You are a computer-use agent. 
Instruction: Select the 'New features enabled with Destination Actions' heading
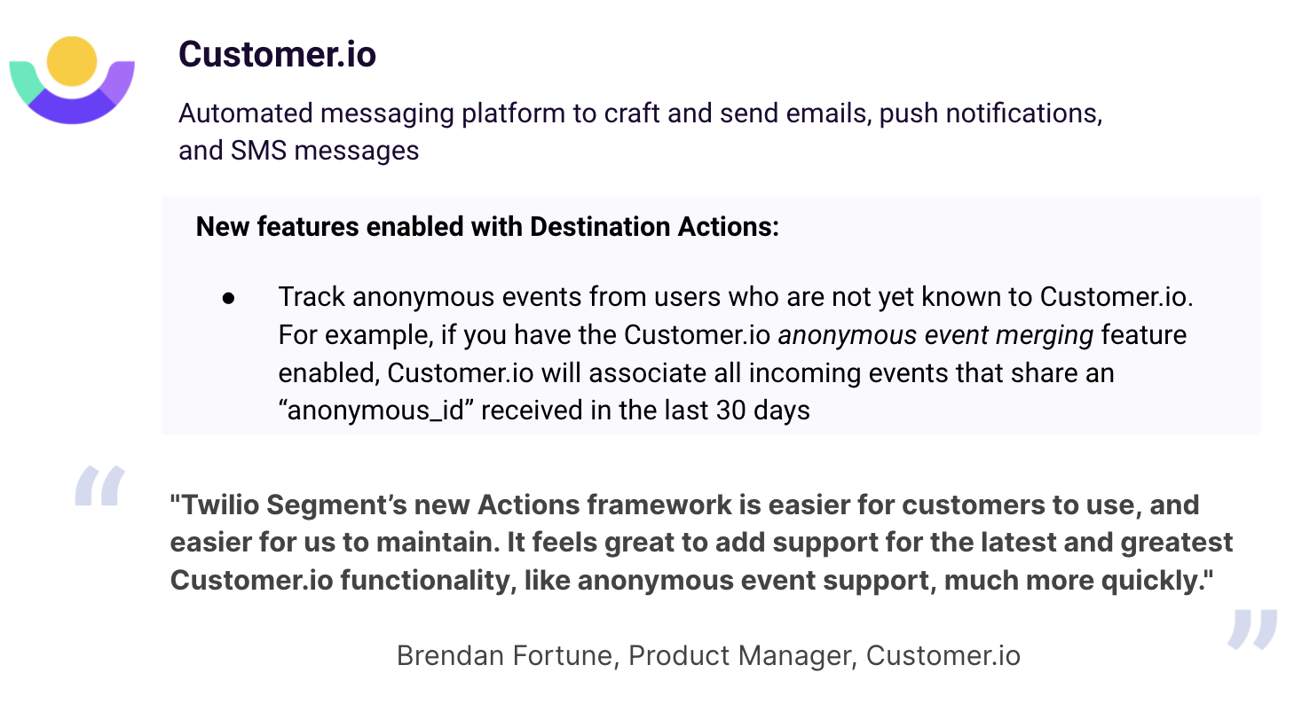coord(487,227)
